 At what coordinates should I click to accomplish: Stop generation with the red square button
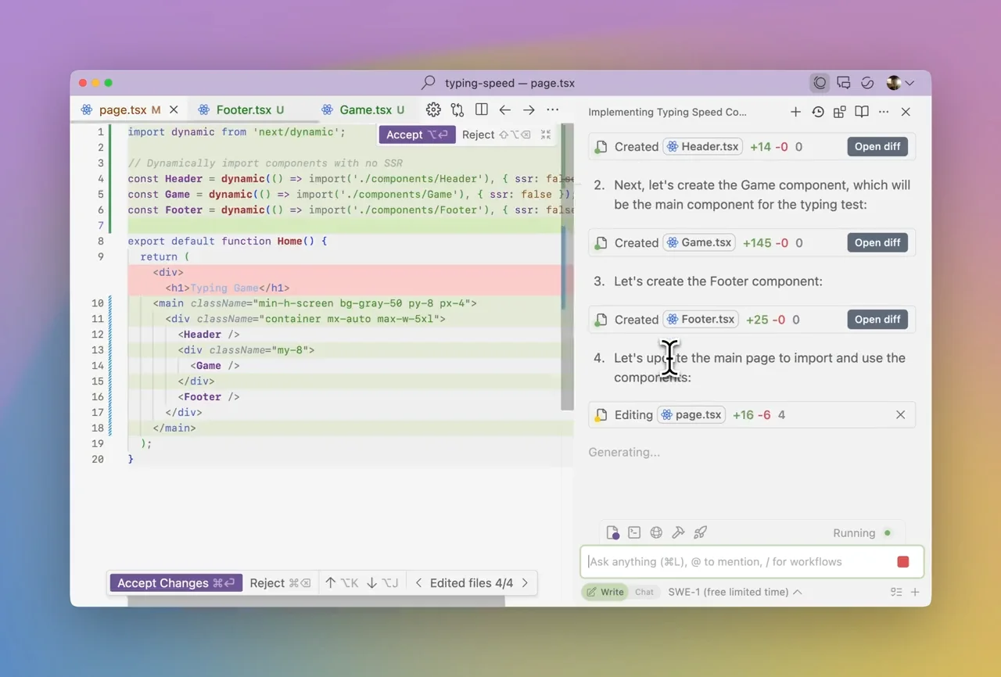[903, 562]
